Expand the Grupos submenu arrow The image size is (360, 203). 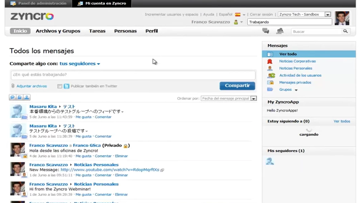click(x=296, y=90)
